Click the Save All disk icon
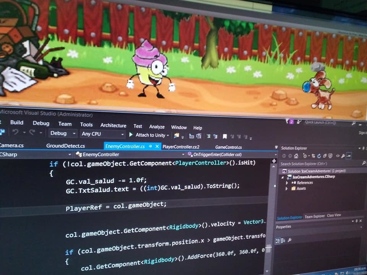 2,132
